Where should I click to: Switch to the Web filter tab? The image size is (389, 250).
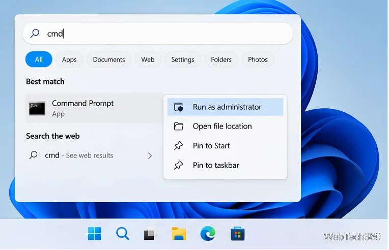pyautogui.click(x=148, y=59)
